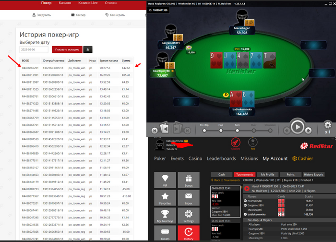Step forward one action in replayer
The width and height of the screenshot is (336, 242).
click(308, 130)
